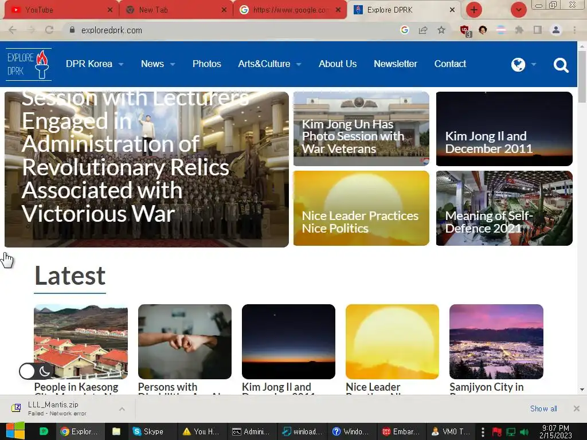Go to the Photos page

[x=206, y=64]
